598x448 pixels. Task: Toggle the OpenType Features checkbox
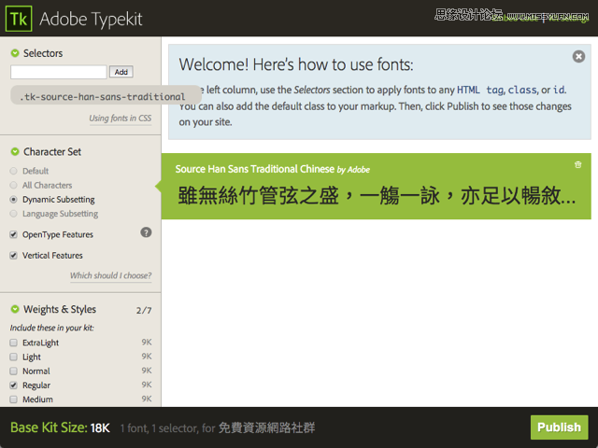pos(13,234)
